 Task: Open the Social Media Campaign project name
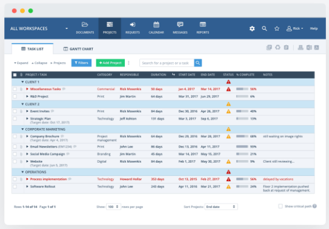(47, 154)
